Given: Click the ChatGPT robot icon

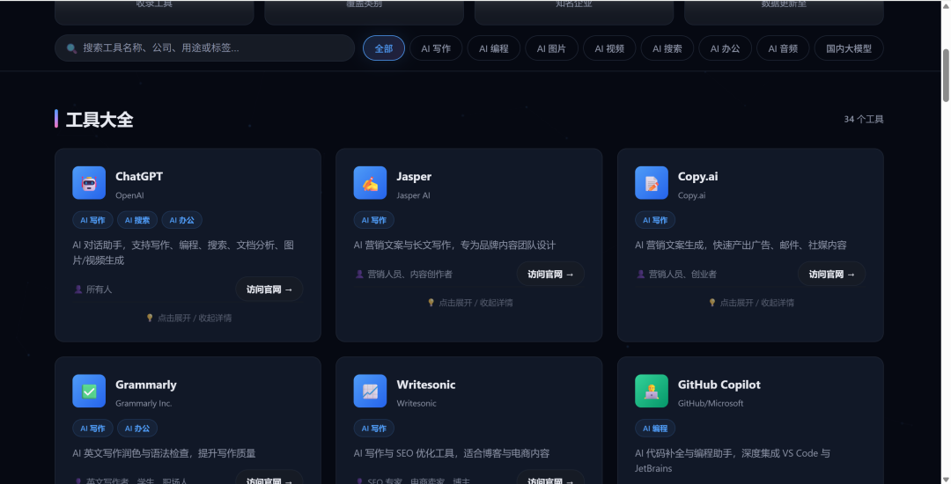Looking at the screenshot, I should [89, 183].
